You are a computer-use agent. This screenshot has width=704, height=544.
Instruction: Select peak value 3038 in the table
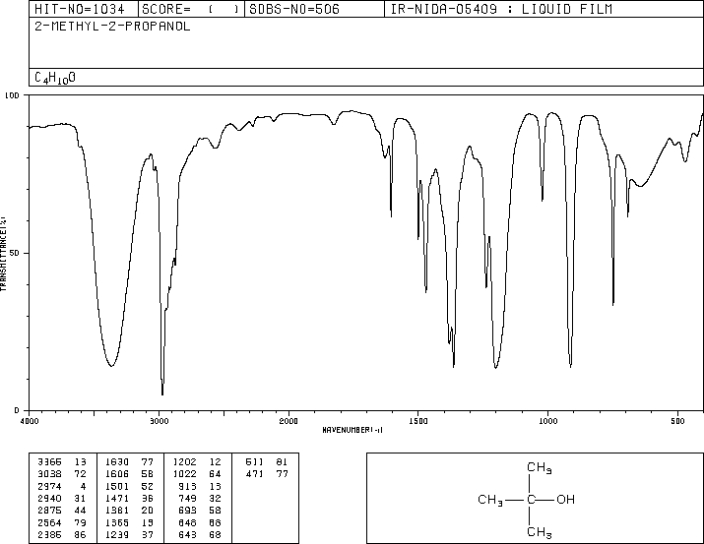(x=49, y=474)
